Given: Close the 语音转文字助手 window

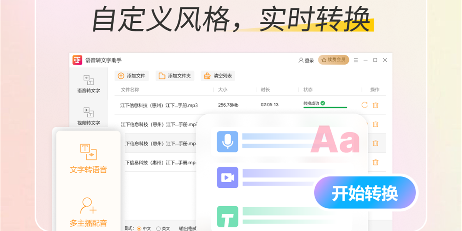Looking at the screenshot, I should [385, 60].
